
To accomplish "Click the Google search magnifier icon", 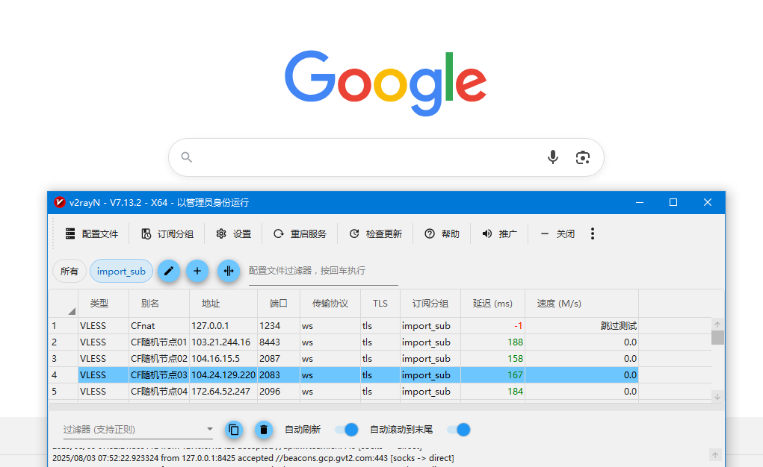I will (x=186, y=157).
